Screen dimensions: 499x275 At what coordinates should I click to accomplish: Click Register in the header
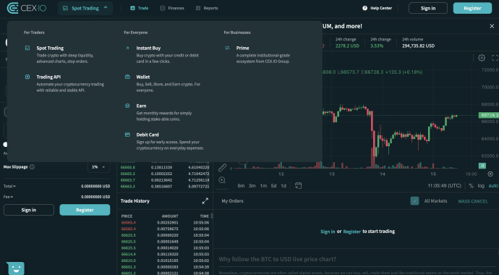pyautogui.click(x=472, y=8)
